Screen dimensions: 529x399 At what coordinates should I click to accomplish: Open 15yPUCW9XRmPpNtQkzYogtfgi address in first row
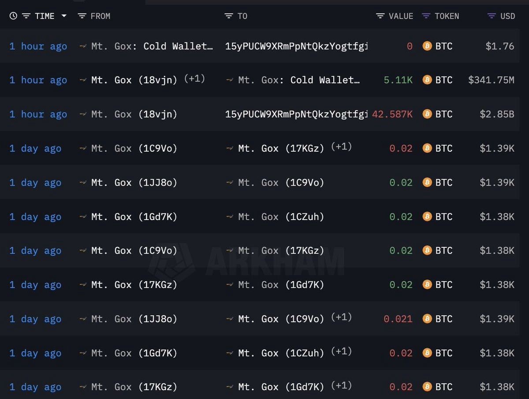[296, 46]
